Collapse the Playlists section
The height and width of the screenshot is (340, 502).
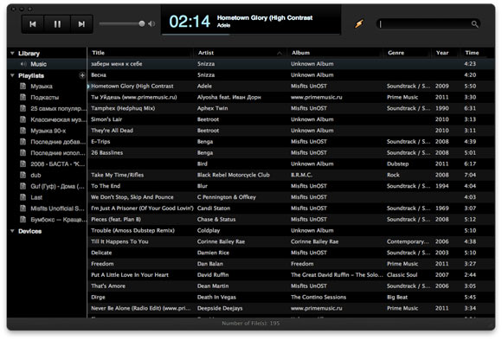tap(12, 75)
